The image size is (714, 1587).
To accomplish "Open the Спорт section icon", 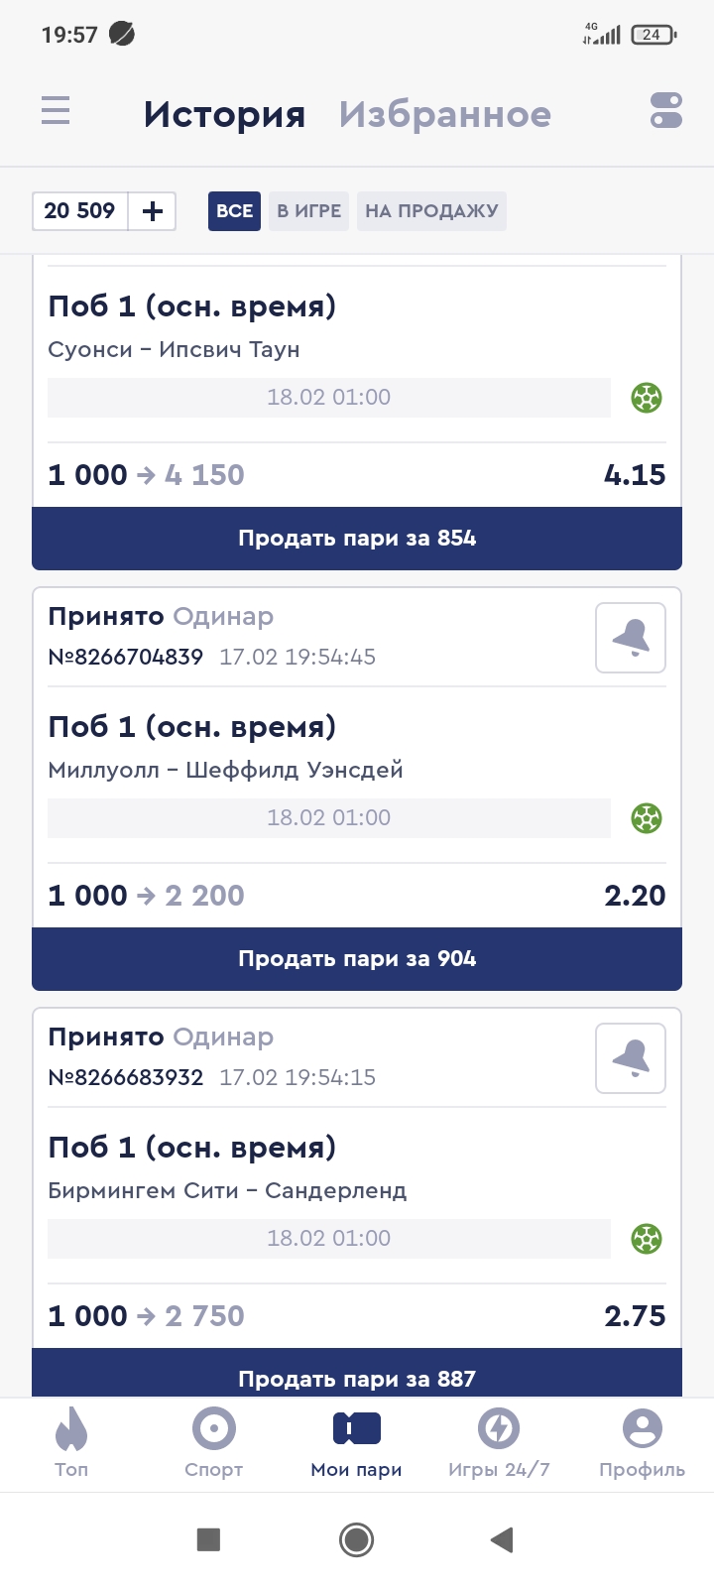I will pos(214,1429).
